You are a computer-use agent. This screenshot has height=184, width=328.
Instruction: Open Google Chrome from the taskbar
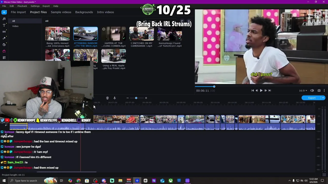pos(78,181)
